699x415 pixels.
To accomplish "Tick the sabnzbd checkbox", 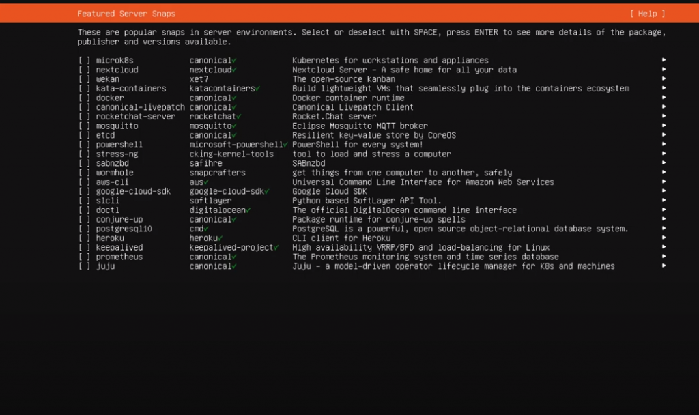I will [84, 163].
